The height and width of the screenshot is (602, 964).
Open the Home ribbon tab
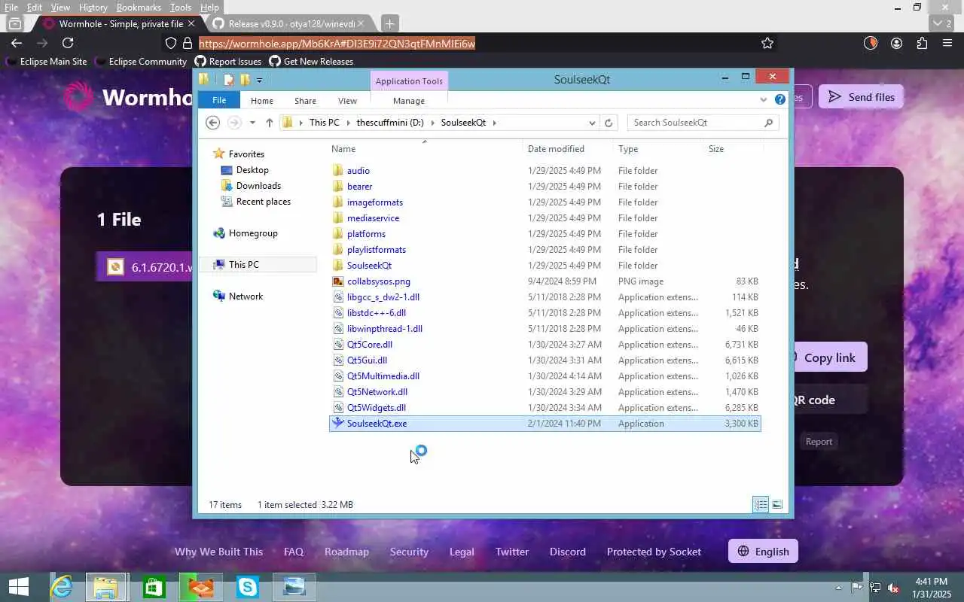click(262, 100)
